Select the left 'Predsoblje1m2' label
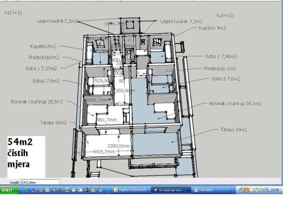Image resolution: width=291 pixels, height=218 pixels. (x=44, y=58)
